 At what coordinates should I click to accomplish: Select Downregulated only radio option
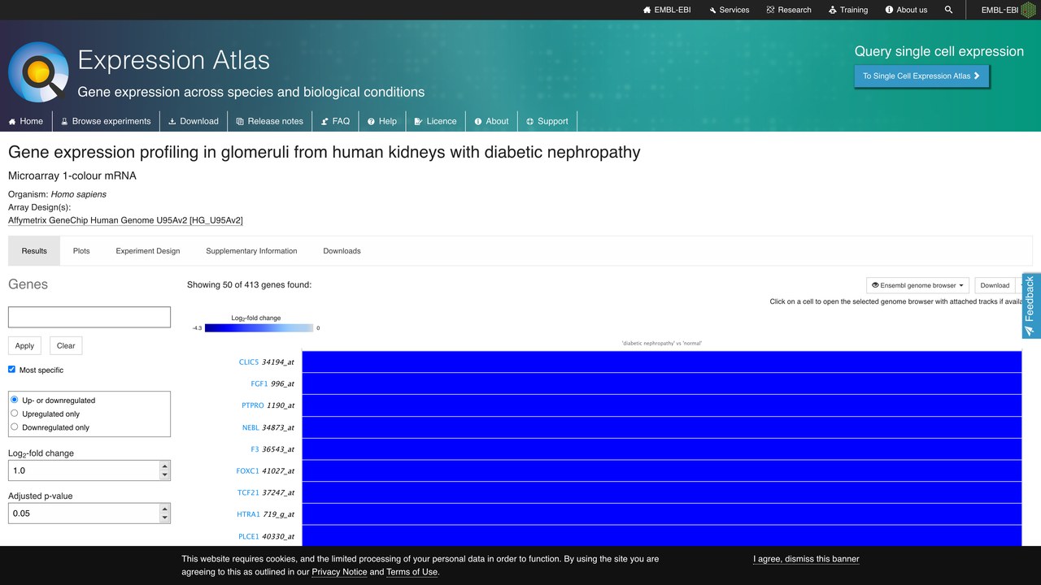pos(15,426)
